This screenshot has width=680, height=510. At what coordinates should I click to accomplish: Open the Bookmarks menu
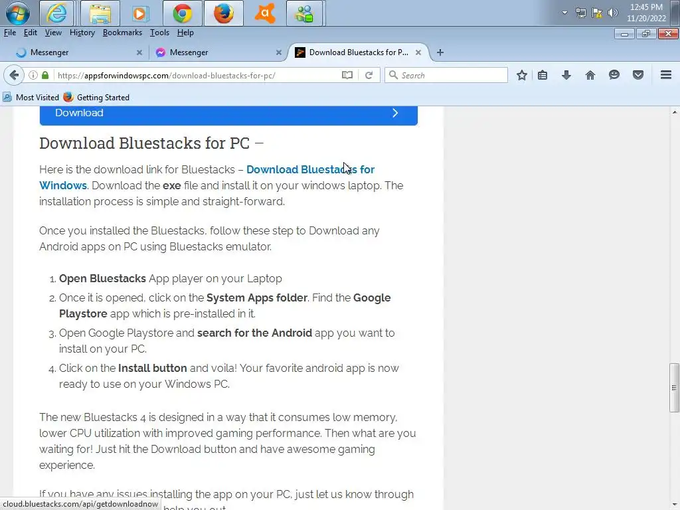coord(122,33)
